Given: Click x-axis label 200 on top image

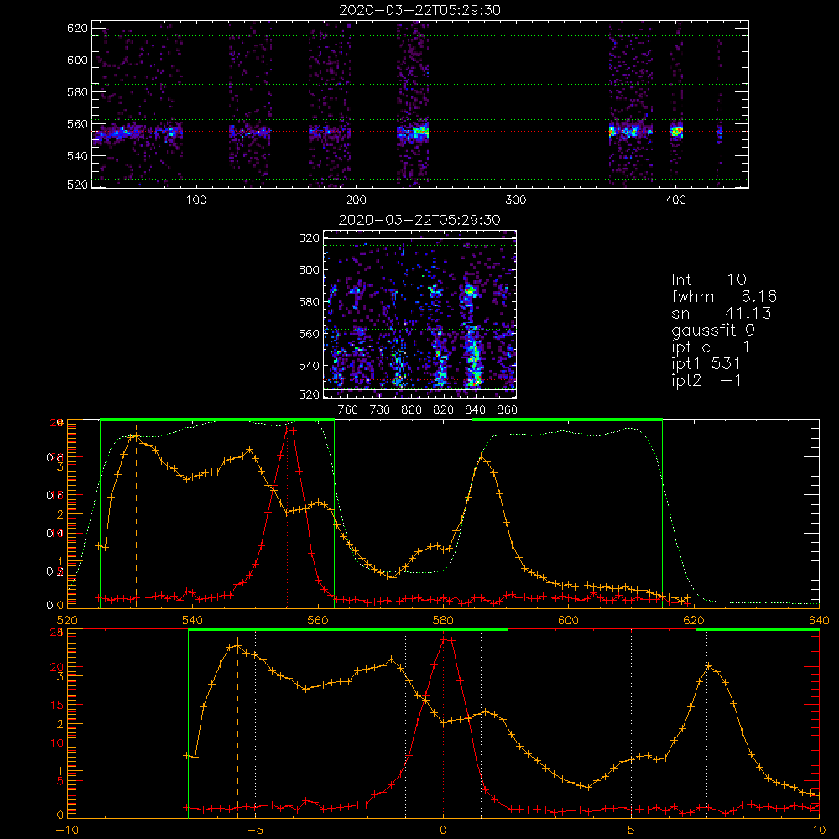Looking at the screenshot, I should [x=356, y=201].
